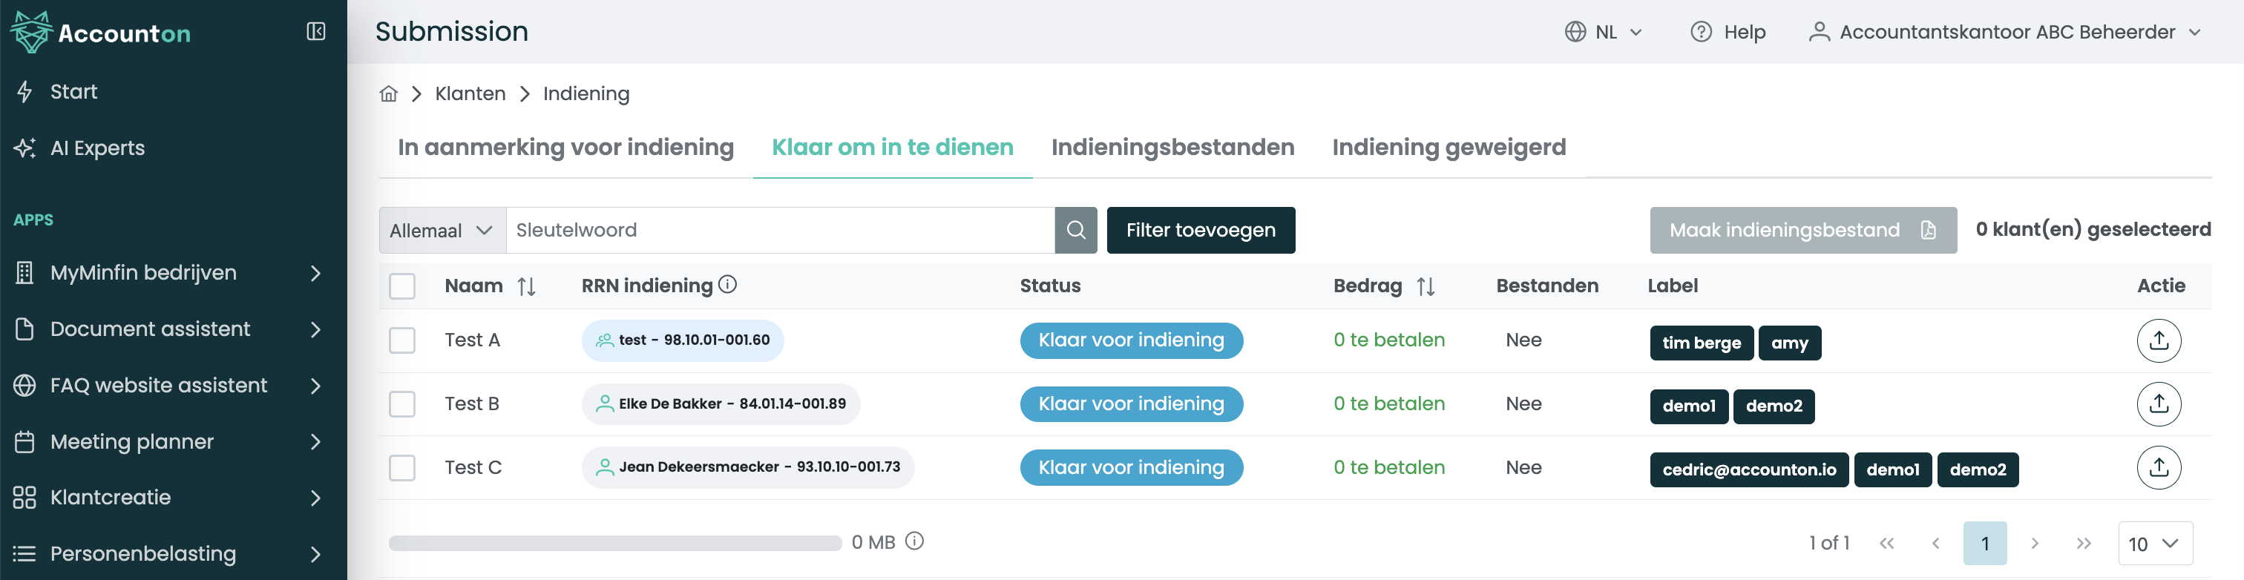This screenshot has height=580, width=2244.
Task: Click the Filter toevoegen button
Action: 1199,230
